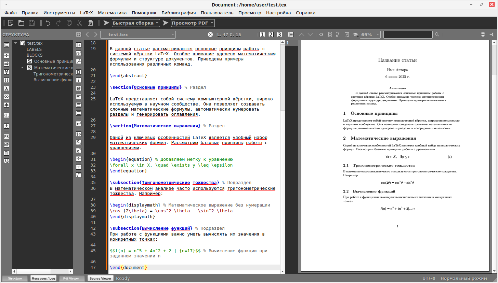Open the AS Asymptote commands panel
Screen dimensions: 498x283
coord(6,161)
